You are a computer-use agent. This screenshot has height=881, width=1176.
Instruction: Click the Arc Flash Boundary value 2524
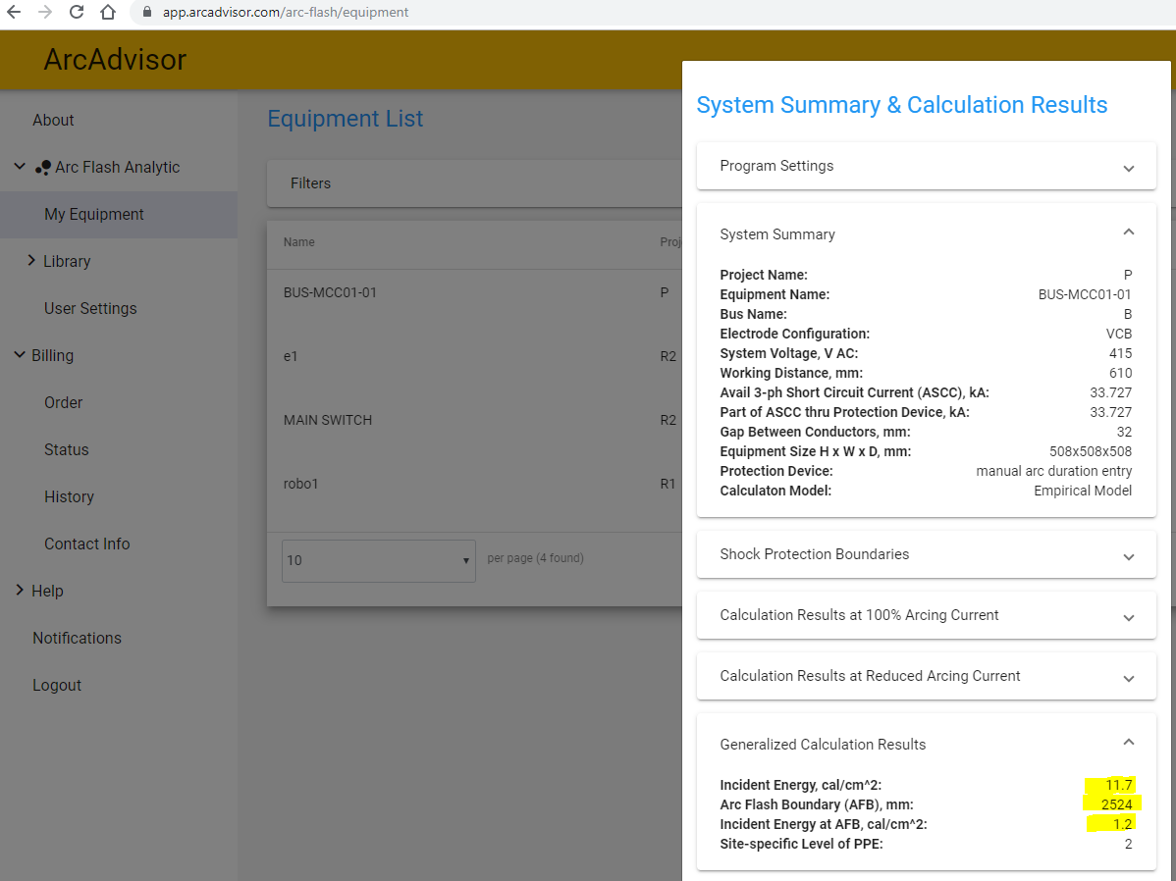coord(1116,804)
